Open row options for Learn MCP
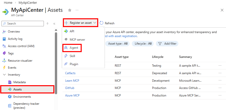Viewport: 226px width, 110px height. point(220,80)
